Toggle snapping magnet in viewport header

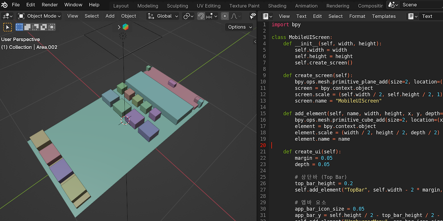click(x=201, y=16)
